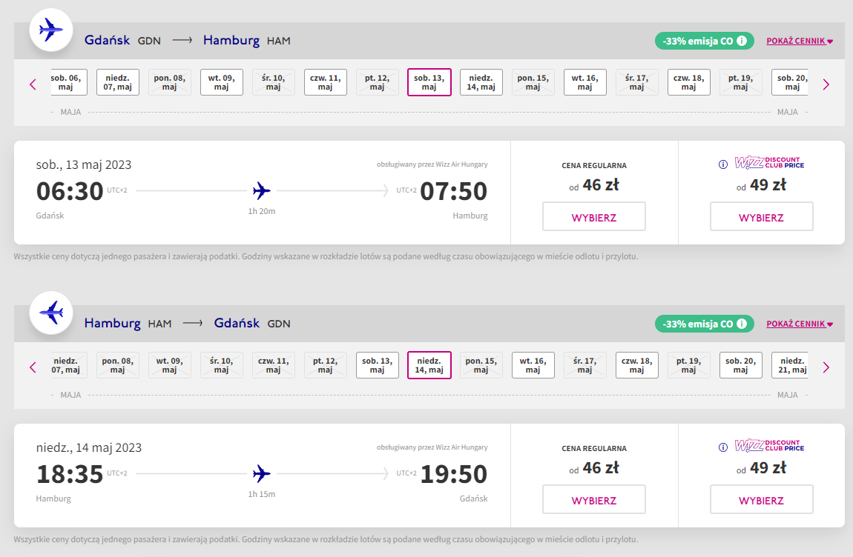Click 'niedz., 14 maj 2023' flight date text

pyautogui.click(x=89, y=448)
